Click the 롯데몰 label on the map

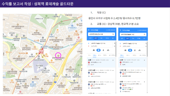[x=46, y=56]
